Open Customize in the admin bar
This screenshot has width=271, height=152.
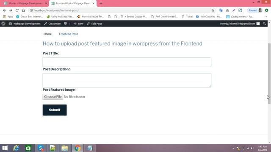tap(52, 24)
